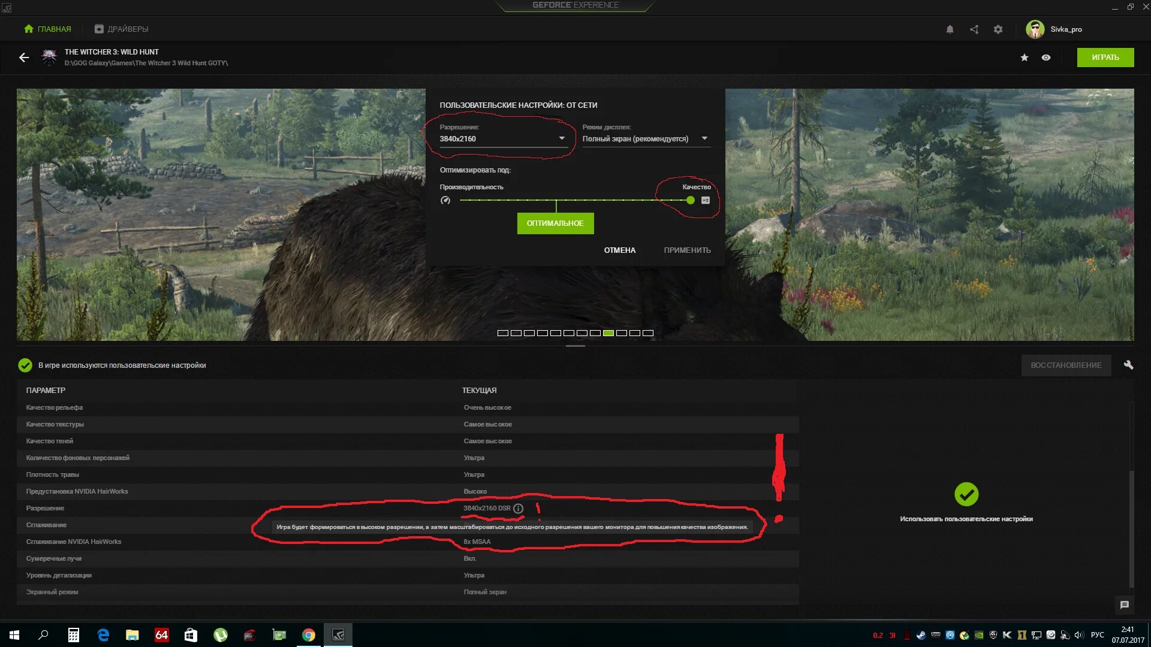Click the notifications bell icon
The height and width of the screenshot is (647, 1151).
(950, 29)
